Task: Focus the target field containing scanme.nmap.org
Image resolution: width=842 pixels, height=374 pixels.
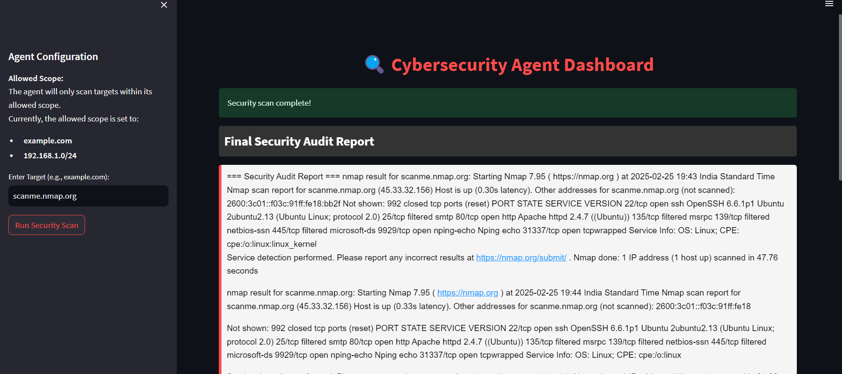Action: [88, 196]
